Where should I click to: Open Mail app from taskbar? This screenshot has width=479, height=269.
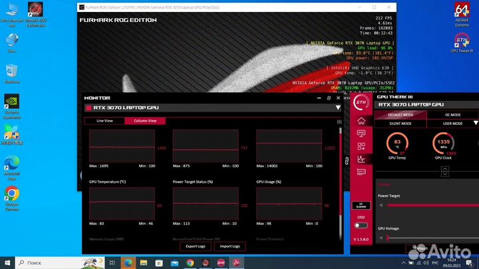[174, 262]
